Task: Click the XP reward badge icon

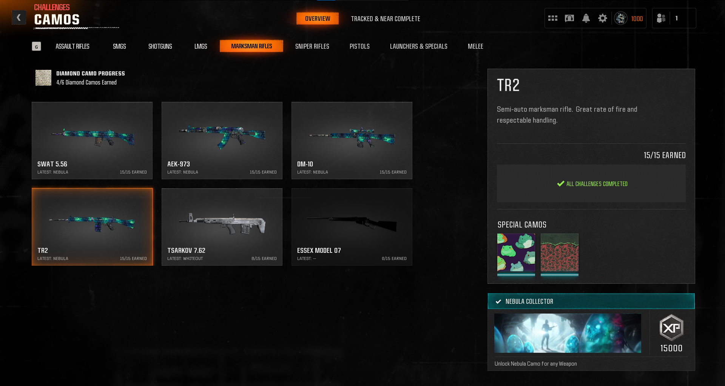Action: coord(671,328)
